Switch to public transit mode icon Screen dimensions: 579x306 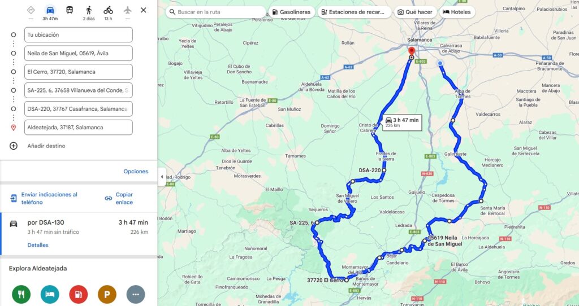point(70,10)
